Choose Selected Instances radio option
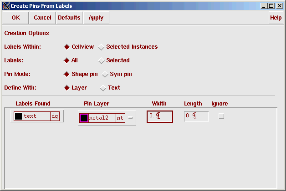The width and height of the screenshot is (286, 191). click(x=102, y=47)
